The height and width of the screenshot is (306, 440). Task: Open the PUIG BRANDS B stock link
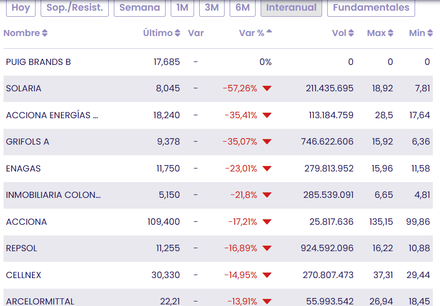(x=38, y=62)
